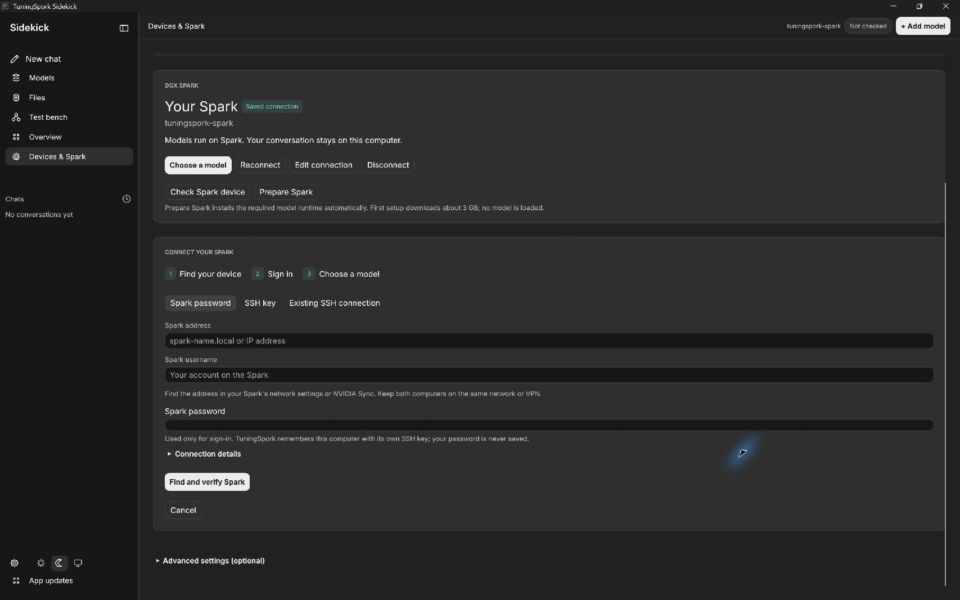Click the Models stack icon
This screenshot has height=600, width=960.
pyautogui.click(x=16, y=78)
